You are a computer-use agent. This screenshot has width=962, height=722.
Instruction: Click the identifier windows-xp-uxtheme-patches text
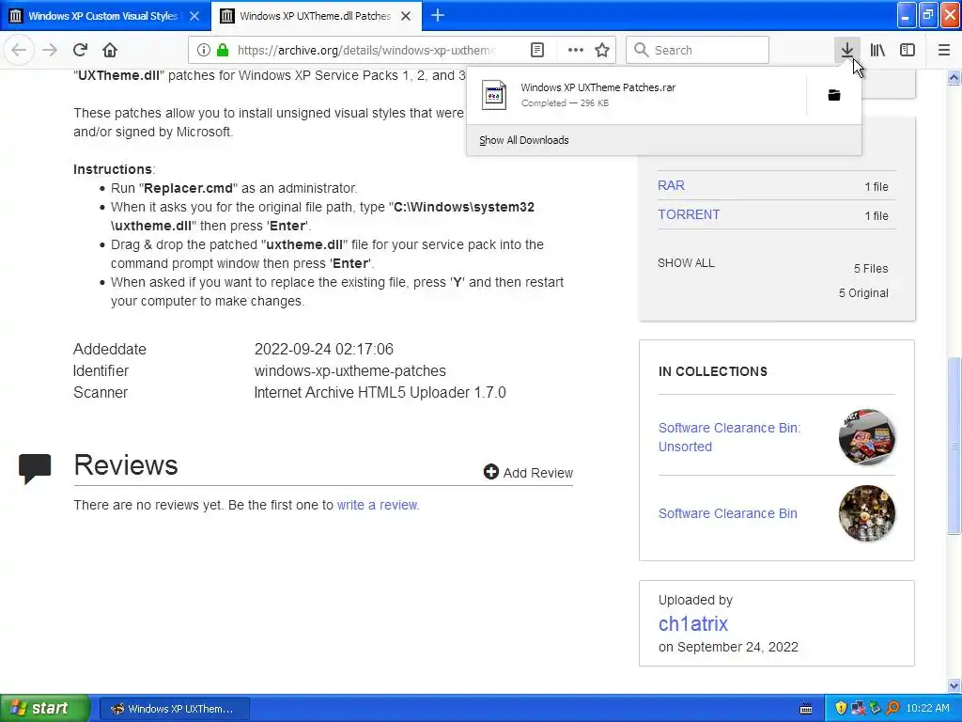pos(349,370)
